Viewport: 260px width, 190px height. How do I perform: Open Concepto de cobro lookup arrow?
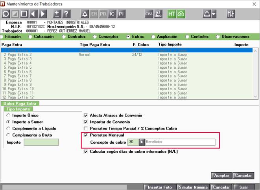click(x=142, y=142)
